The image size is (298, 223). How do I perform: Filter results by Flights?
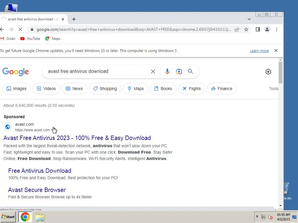tap(191, 89)
